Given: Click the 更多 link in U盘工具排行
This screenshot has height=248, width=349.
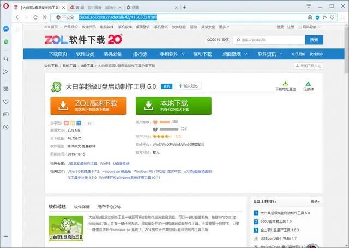Looking at the screenshot, I should point(315,201).
